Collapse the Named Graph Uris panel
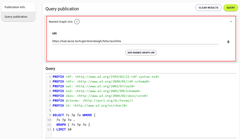 [x=231, y=22]
